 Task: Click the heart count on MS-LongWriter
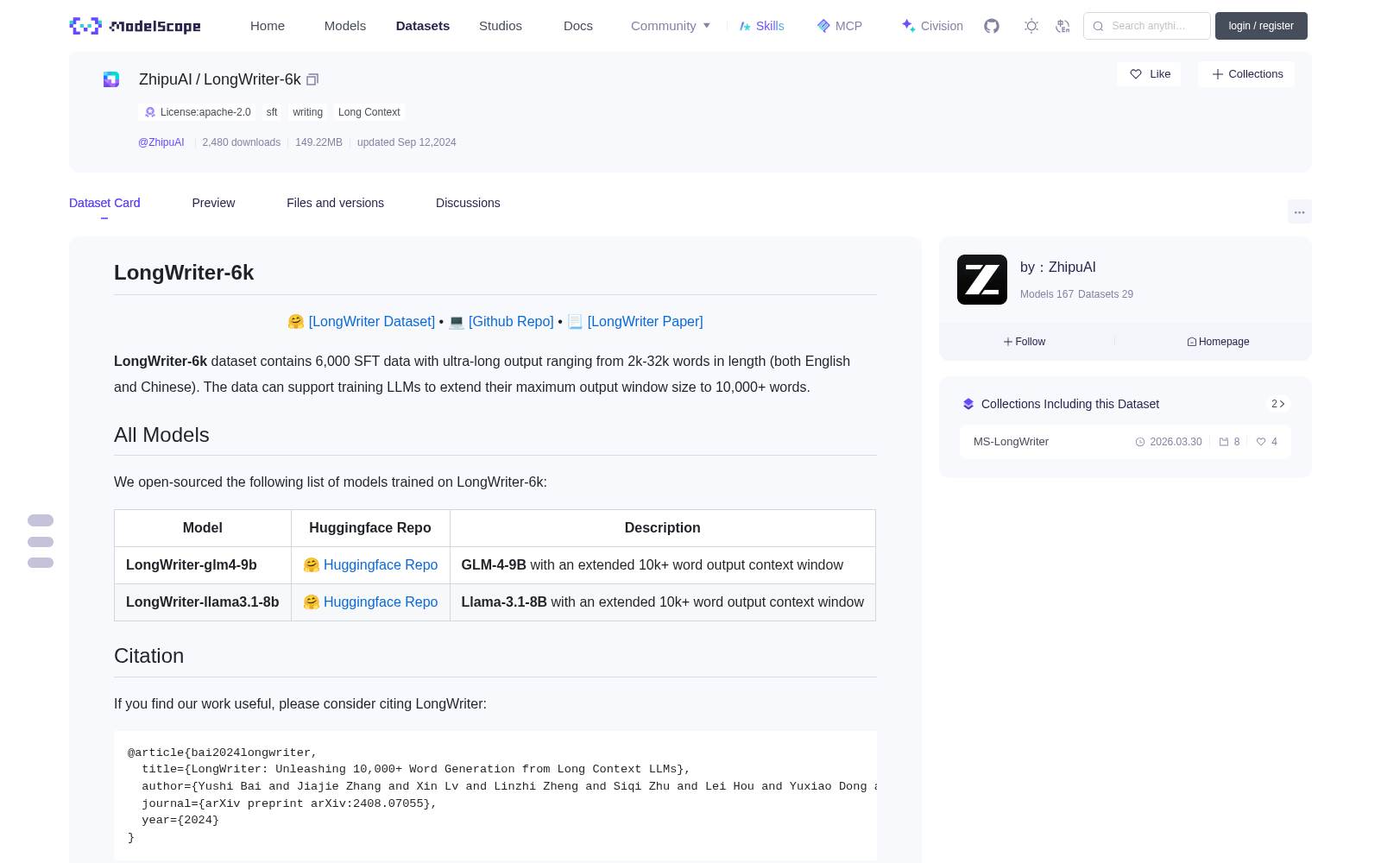[1267, 442]
